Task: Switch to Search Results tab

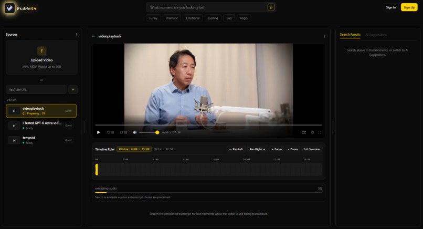Action: 350,35
